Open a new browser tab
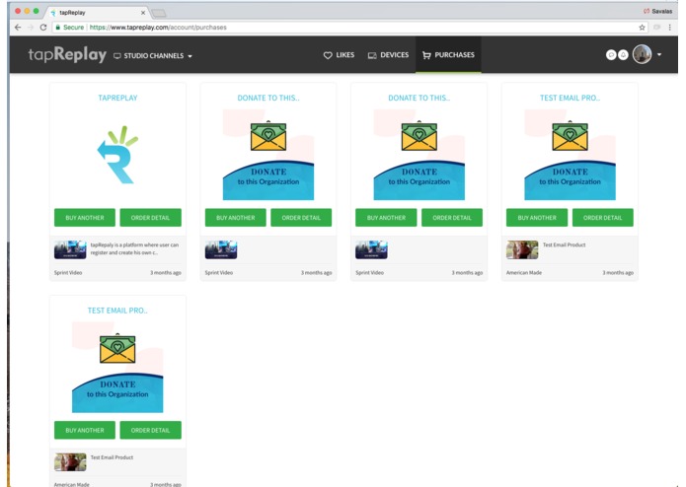This screenshot has height=487, width=686. point(158,13)
